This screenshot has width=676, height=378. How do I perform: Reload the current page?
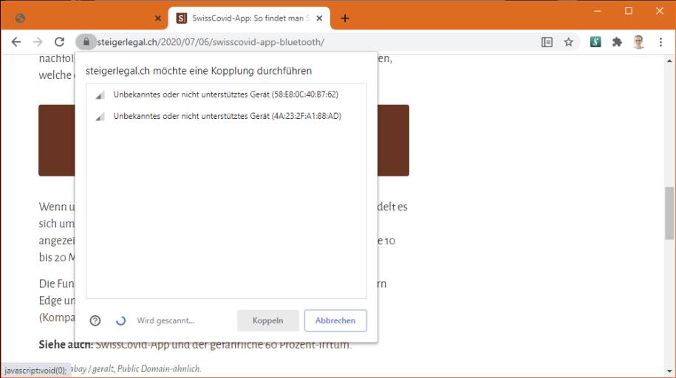pos(60,42)
